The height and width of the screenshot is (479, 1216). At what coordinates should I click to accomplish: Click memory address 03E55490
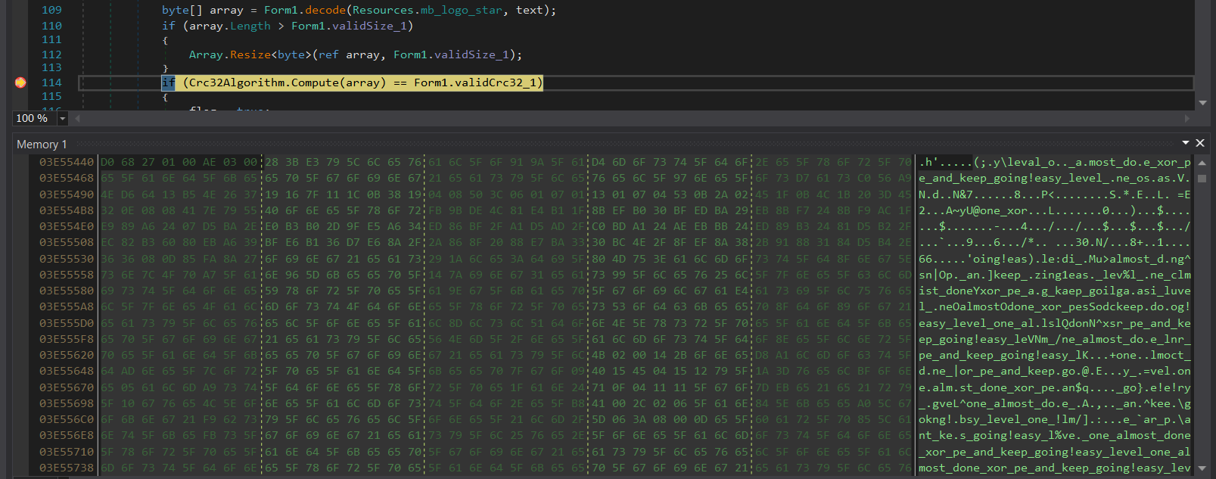pyautogui.click(x=67, y=194)
